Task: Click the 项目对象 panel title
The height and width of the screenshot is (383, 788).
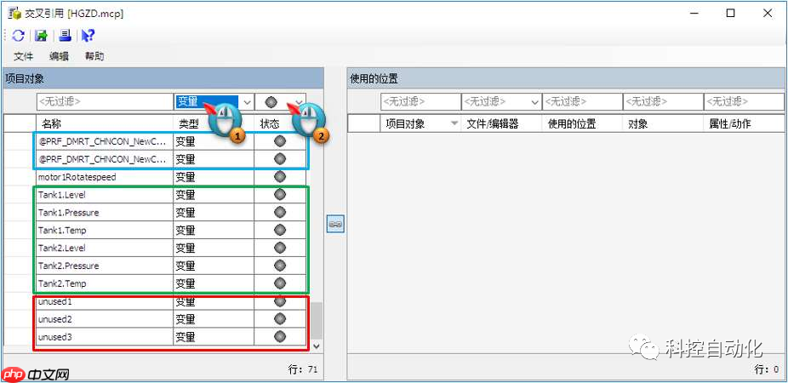Action: [x=25, y=78]
